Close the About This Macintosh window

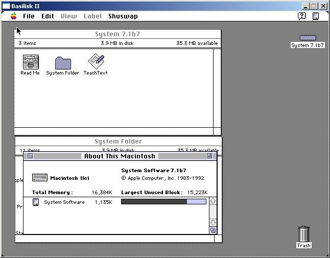(x=30, y=156)
